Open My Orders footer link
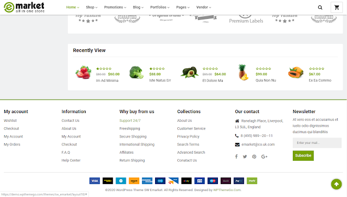Viewport: 347px width, 197px height. pos(12,145)
